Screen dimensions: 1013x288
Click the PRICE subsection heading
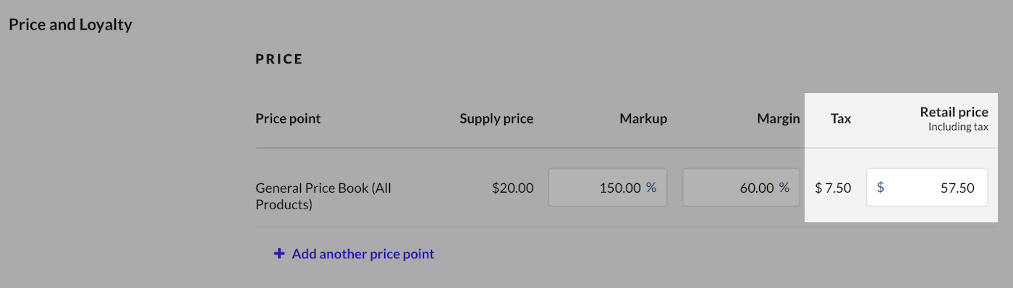coord(279,59)
